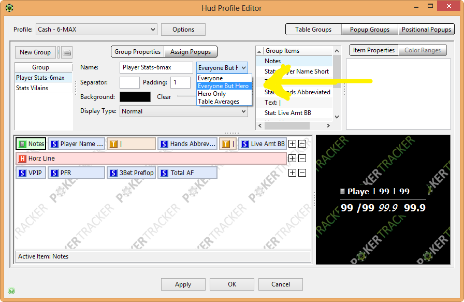Create a group with New Group button
Screen dimensions: 464x302
35,52
